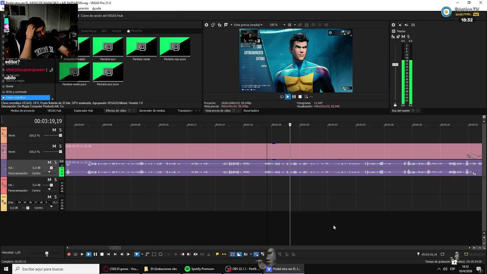
Task: Open video preview properties gear
Action: pyautogui.click(x=207, y=25)
